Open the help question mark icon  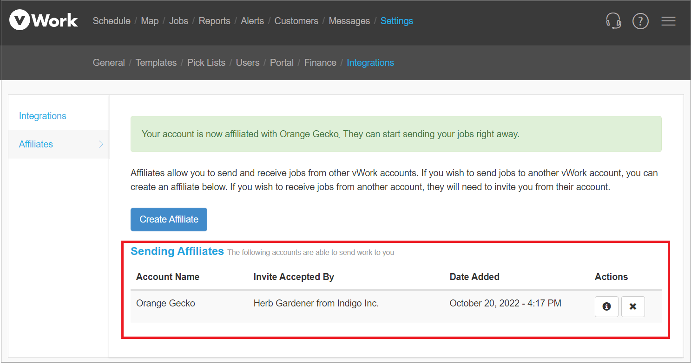(640, 21)
